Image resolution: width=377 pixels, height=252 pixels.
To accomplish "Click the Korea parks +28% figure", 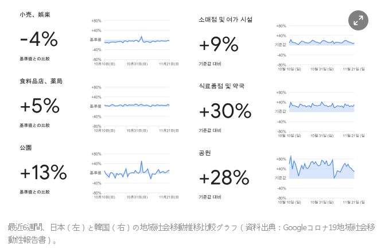I will pos(224,177).
